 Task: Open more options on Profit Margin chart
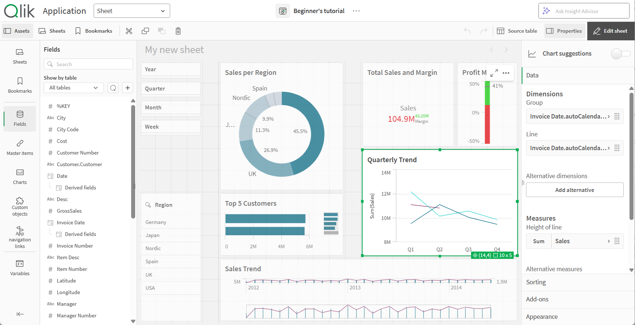[x=506, y=73]
